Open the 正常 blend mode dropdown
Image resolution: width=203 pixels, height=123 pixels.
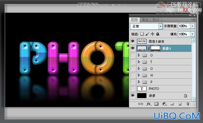pyautogui.click(x=160, y=26)
